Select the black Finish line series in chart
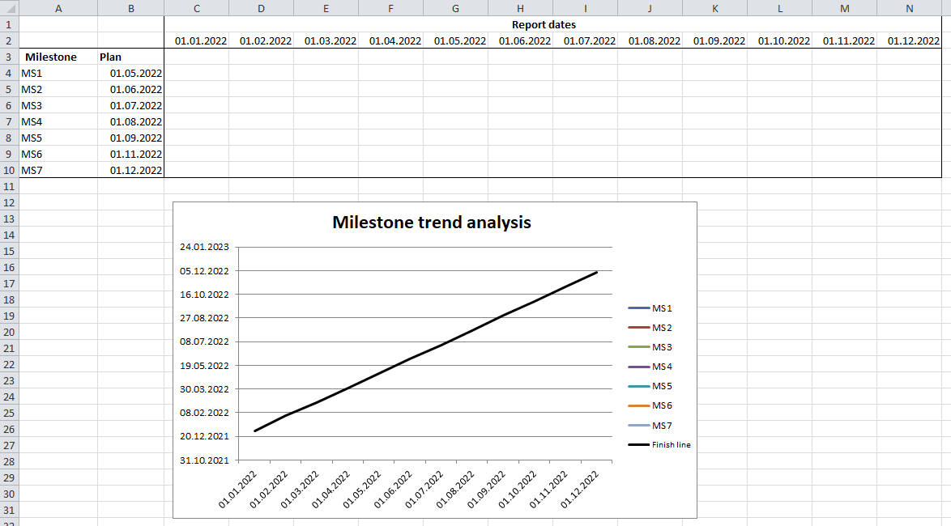Image resolution: width=951 pixels, height=526 pixels. [429, 352]
